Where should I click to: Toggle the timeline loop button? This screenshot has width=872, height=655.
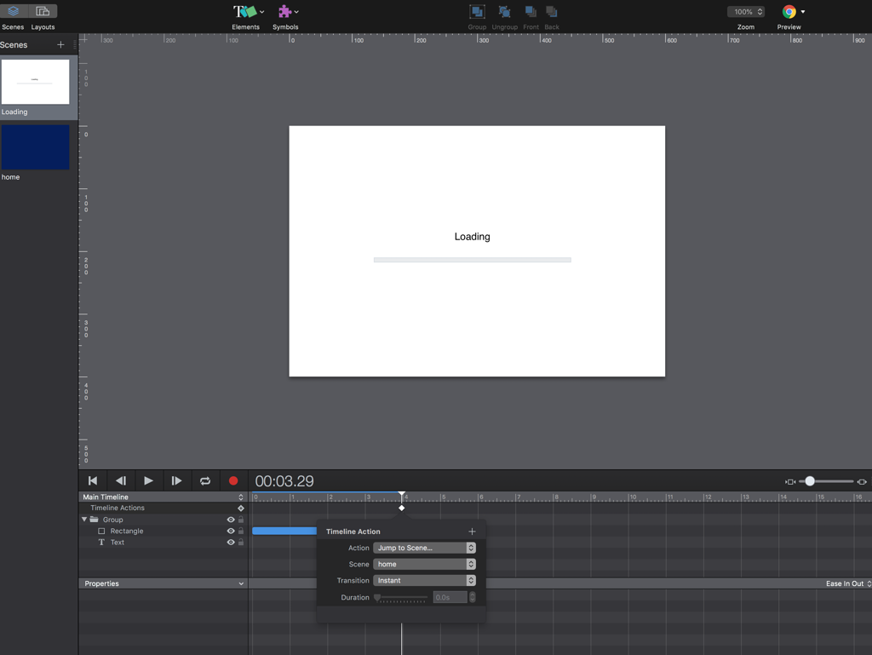tap(205, 481)
